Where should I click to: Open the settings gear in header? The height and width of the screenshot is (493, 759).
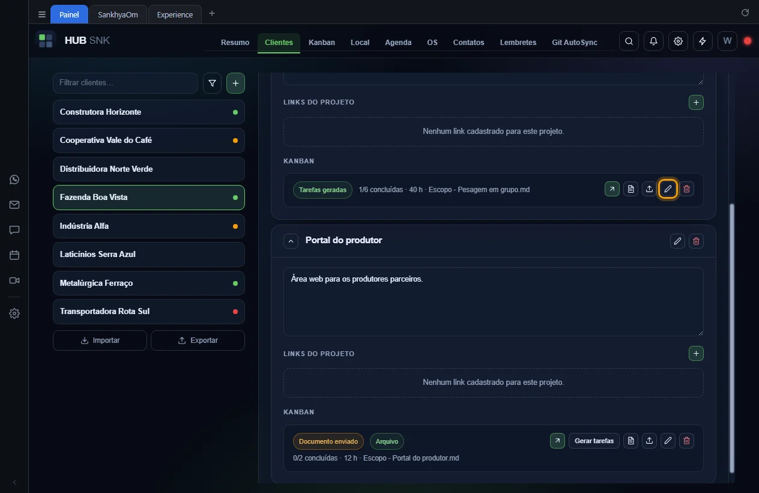(x=678, y=41)
